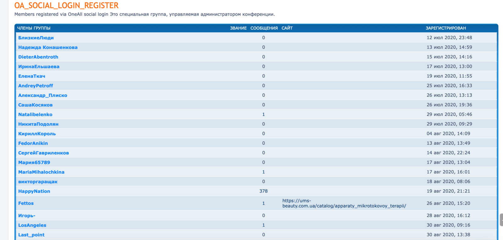Open HappyNation member profile
This screenshot has width=503, height=240.
[34, 191]
